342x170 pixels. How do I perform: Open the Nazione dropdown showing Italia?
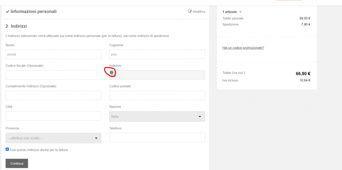pyautogui.click(x=157, y=117)
